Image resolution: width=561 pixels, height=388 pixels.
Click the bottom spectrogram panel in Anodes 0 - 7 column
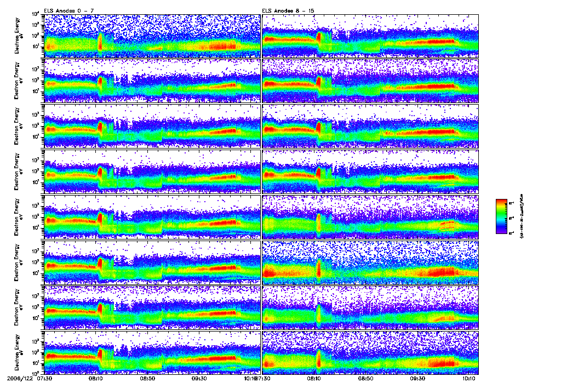click(x=152, y=352)
